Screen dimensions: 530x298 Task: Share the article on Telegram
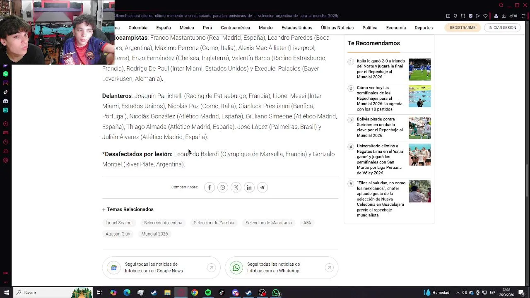(x=263, y=187)
